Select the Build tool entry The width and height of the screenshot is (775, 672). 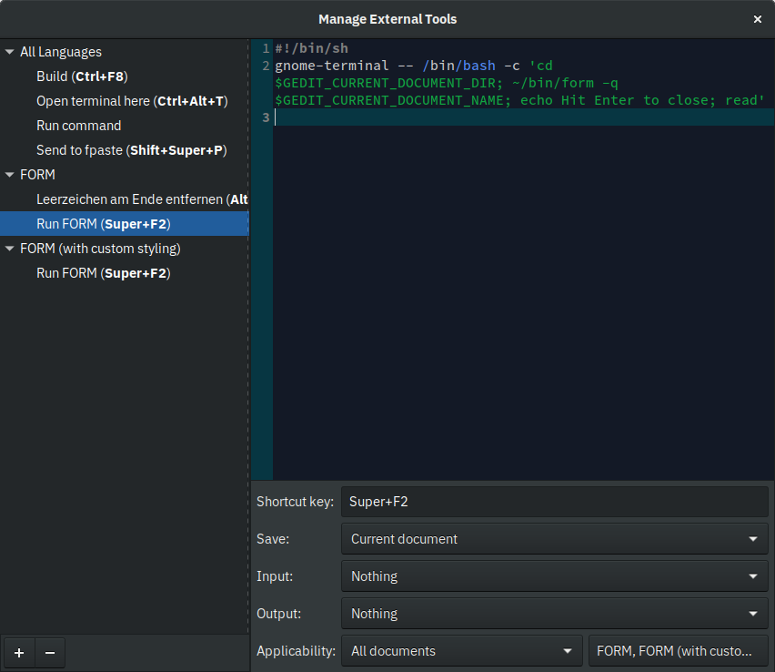point(82,76)
